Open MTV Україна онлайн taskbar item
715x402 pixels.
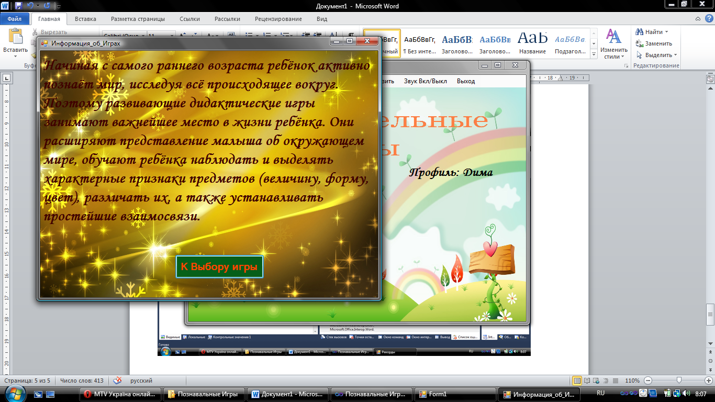[120, 394]
